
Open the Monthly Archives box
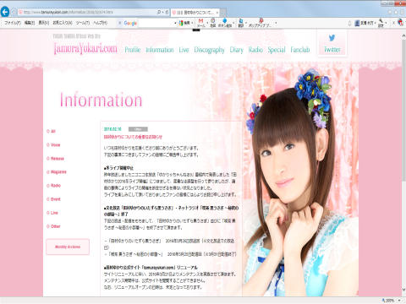coord(68,247)
